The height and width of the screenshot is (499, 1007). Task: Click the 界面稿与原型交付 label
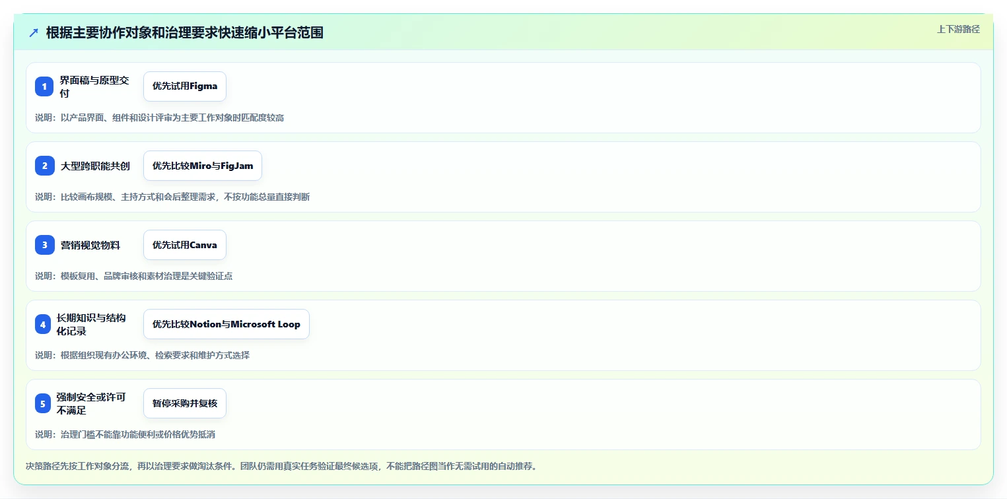(x=94, y=86)
